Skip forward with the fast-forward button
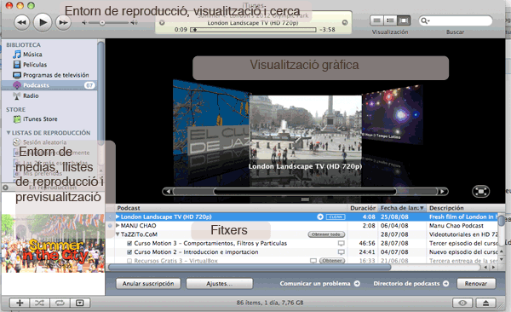Screen dimensions: 511x312 63,22
